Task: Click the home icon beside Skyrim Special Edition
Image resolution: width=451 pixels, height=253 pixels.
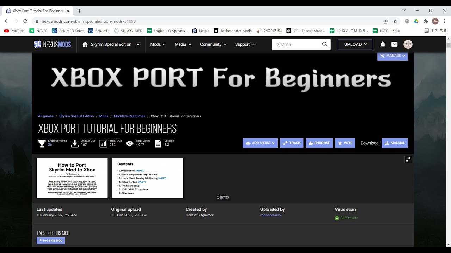Action: (x=85, y=44)
